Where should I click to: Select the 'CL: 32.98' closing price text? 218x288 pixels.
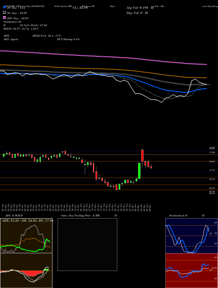(80, 8)
